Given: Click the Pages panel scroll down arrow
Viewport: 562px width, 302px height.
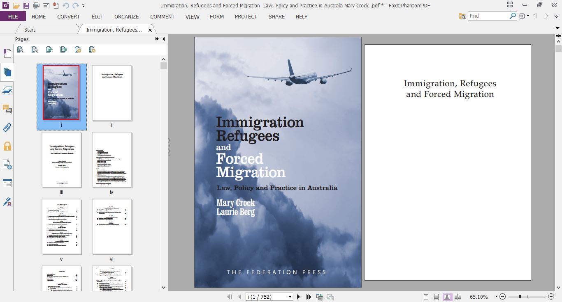Looking at the screenshot, I should tap(163, 288).
